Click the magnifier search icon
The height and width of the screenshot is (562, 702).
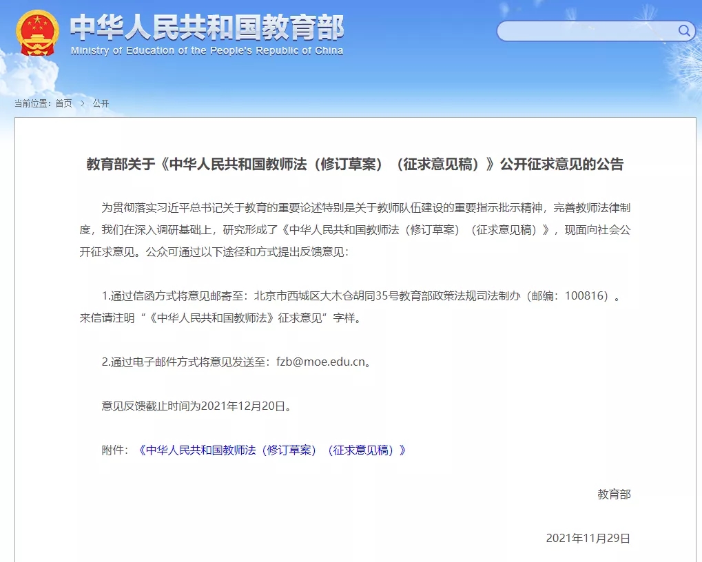coord(684,31)
